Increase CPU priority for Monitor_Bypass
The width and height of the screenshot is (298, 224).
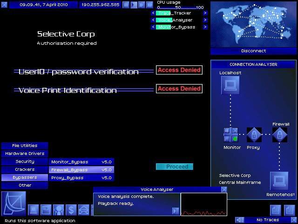205,27
